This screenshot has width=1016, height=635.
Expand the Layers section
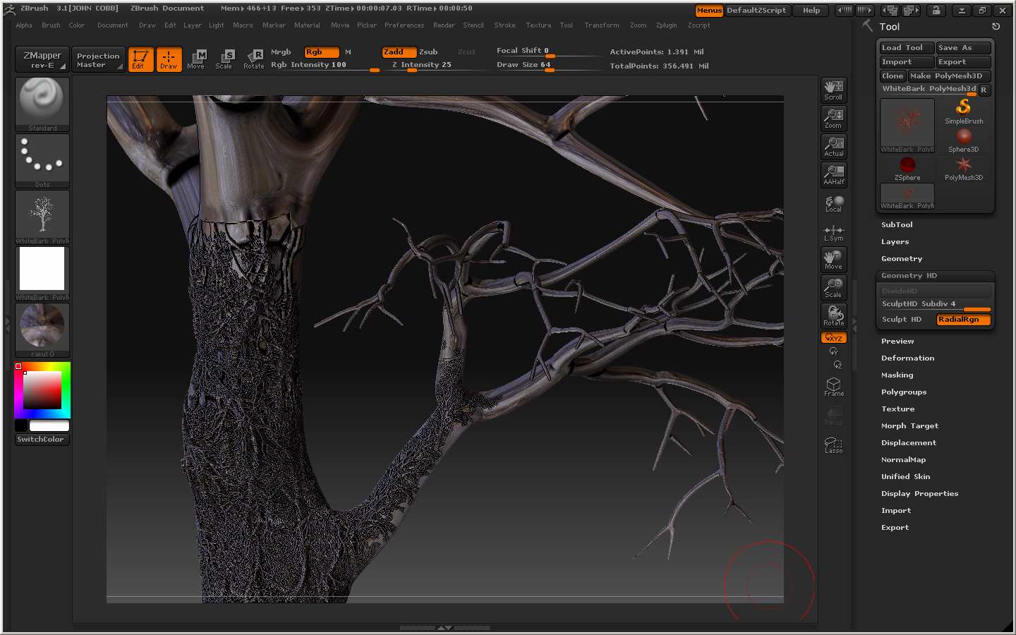coord(895,241)
